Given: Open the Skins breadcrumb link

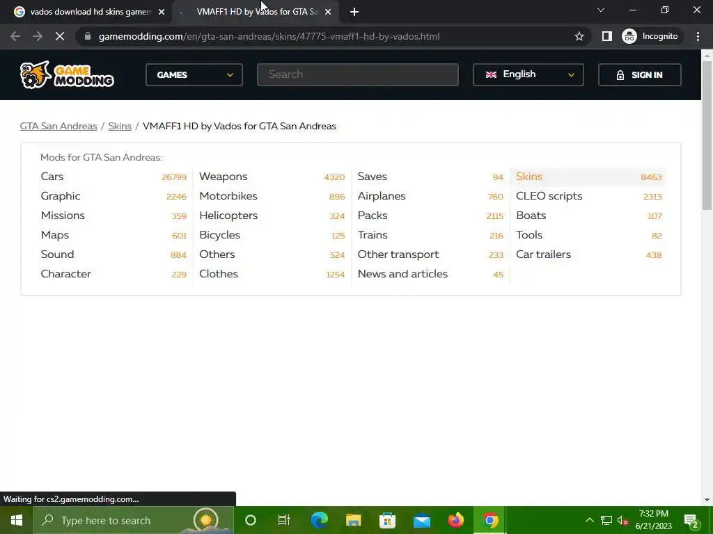Looking at the screenshot, I should coord(120,127).
